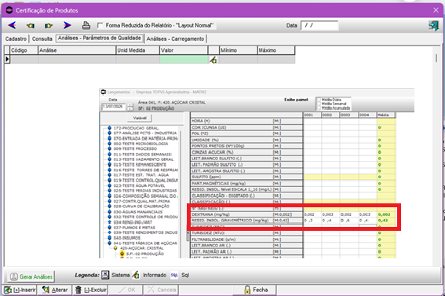445x296 pixels.
Task: Click the exit door icon at top right
Action: point(434,26)
